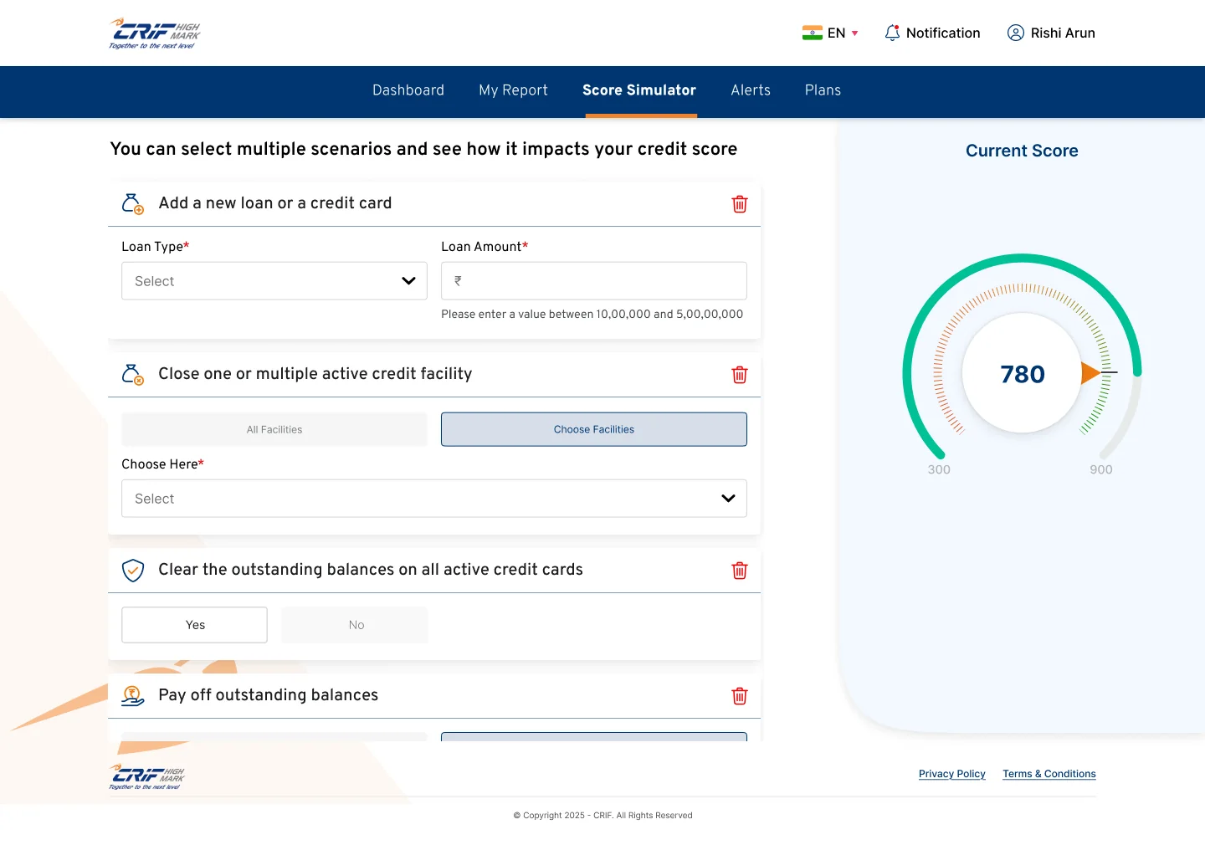The height and width of the screenshot is (845, 1205).
Task: Open the Choose Here facilities dropdown
Action: [434, 499]
